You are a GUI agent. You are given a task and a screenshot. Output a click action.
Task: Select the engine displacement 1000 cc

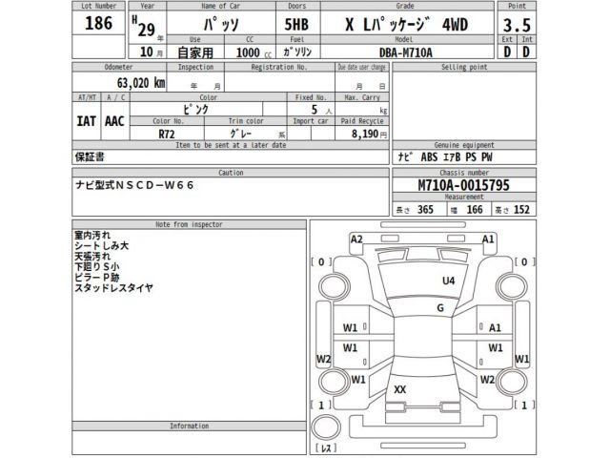tap(254, 52)
